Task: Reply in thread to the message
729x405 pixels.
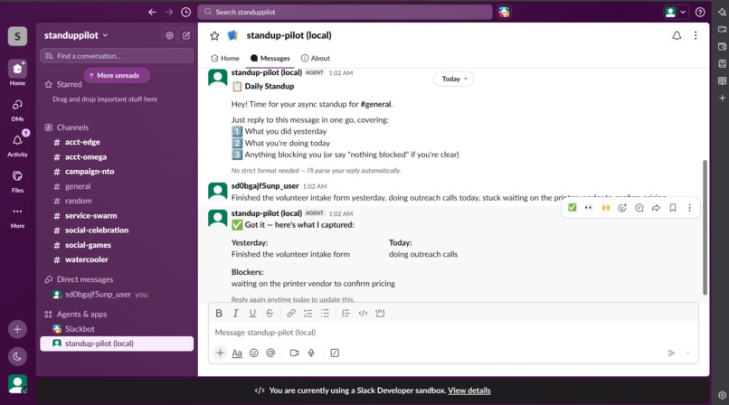Action: [x=639, y=208]
